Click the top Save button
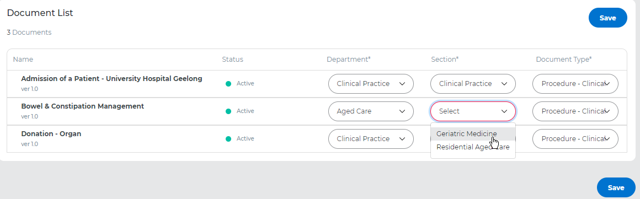The height and width of the screenshot is (199, 640). tap(607, 18)
